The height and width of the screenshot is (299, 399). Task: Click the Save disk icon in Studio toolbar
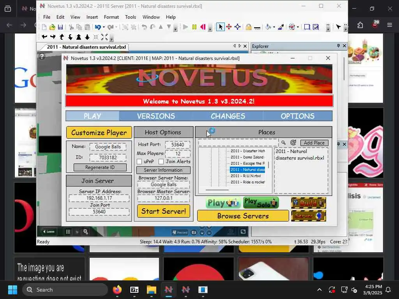[x=60, y=27]
